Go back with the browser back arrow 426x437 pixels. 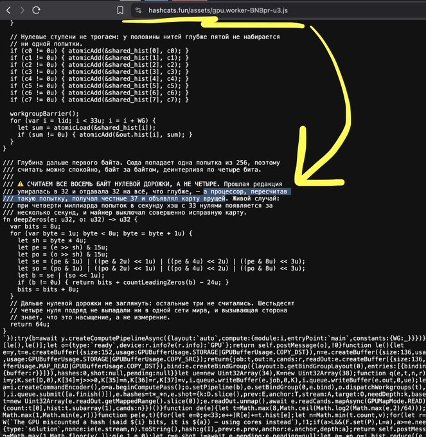point(8,10)
